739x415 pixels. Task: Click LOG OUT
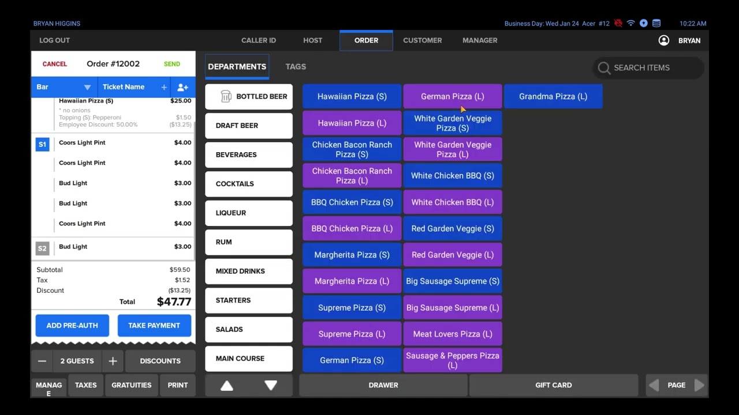pyautogui.click(x=54, y=40)
